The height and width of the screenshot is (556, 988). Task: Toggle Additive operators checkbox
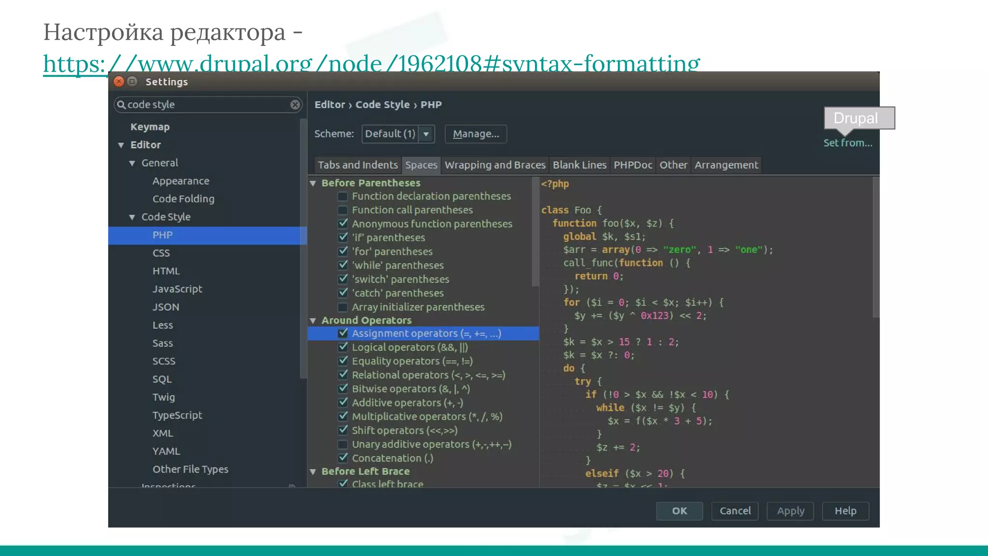point(343,403)
